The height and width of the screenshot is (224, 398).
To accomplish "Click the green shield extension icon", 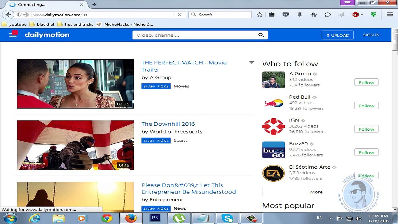I will [x=373, y=15].
